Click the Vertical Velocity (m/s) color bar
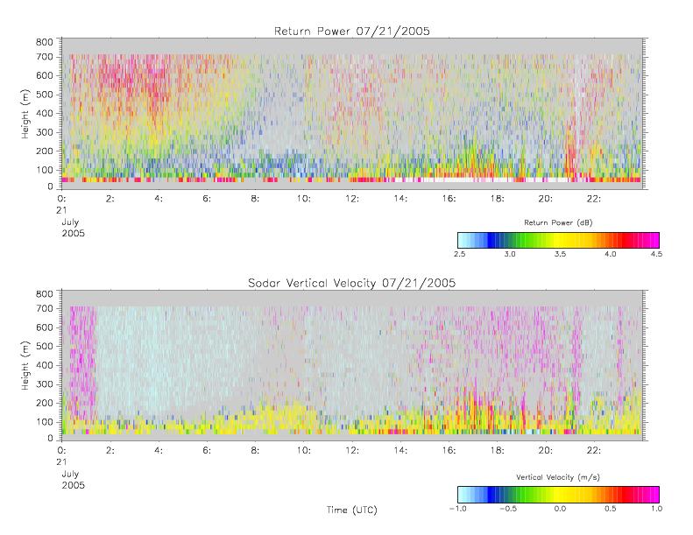 [x=558, y=495]
